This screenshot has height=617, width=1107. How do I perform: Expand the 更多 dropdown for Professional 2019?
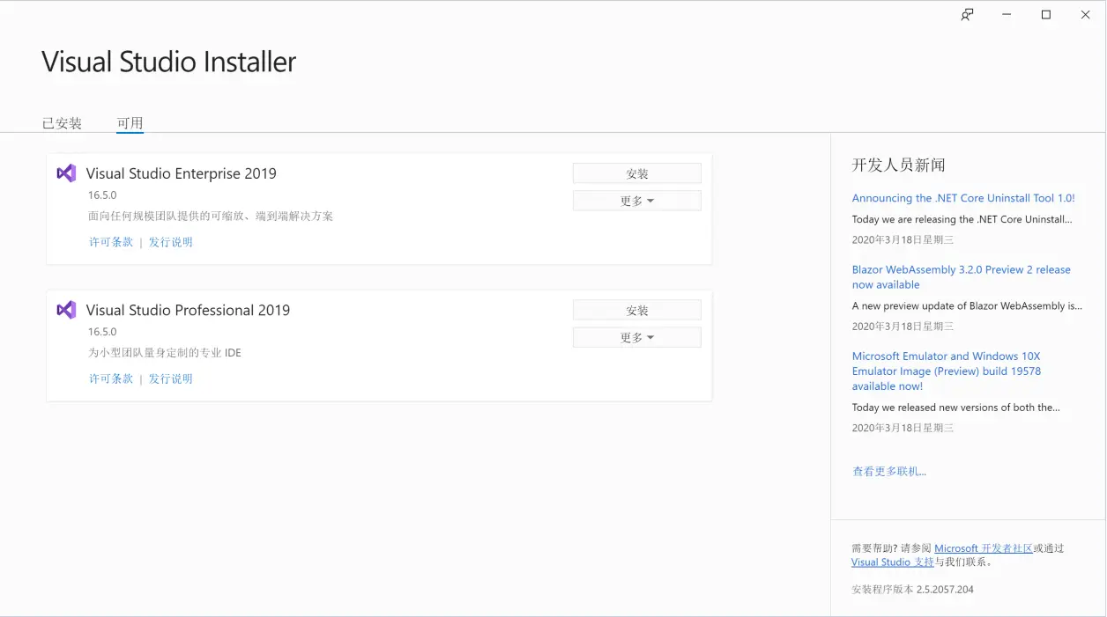pyautogui.click(x=637, y=337)
